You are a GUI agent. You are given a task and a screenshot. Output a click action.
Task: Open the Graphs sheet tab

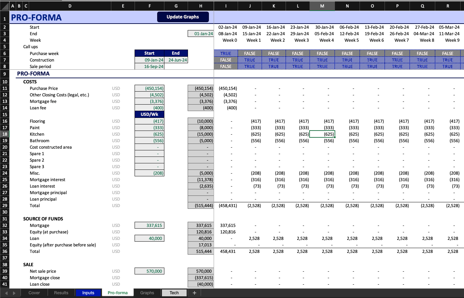click(147, 293)
